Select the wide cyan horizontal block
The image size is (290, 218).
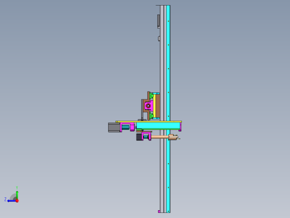(x=158, y=126)
